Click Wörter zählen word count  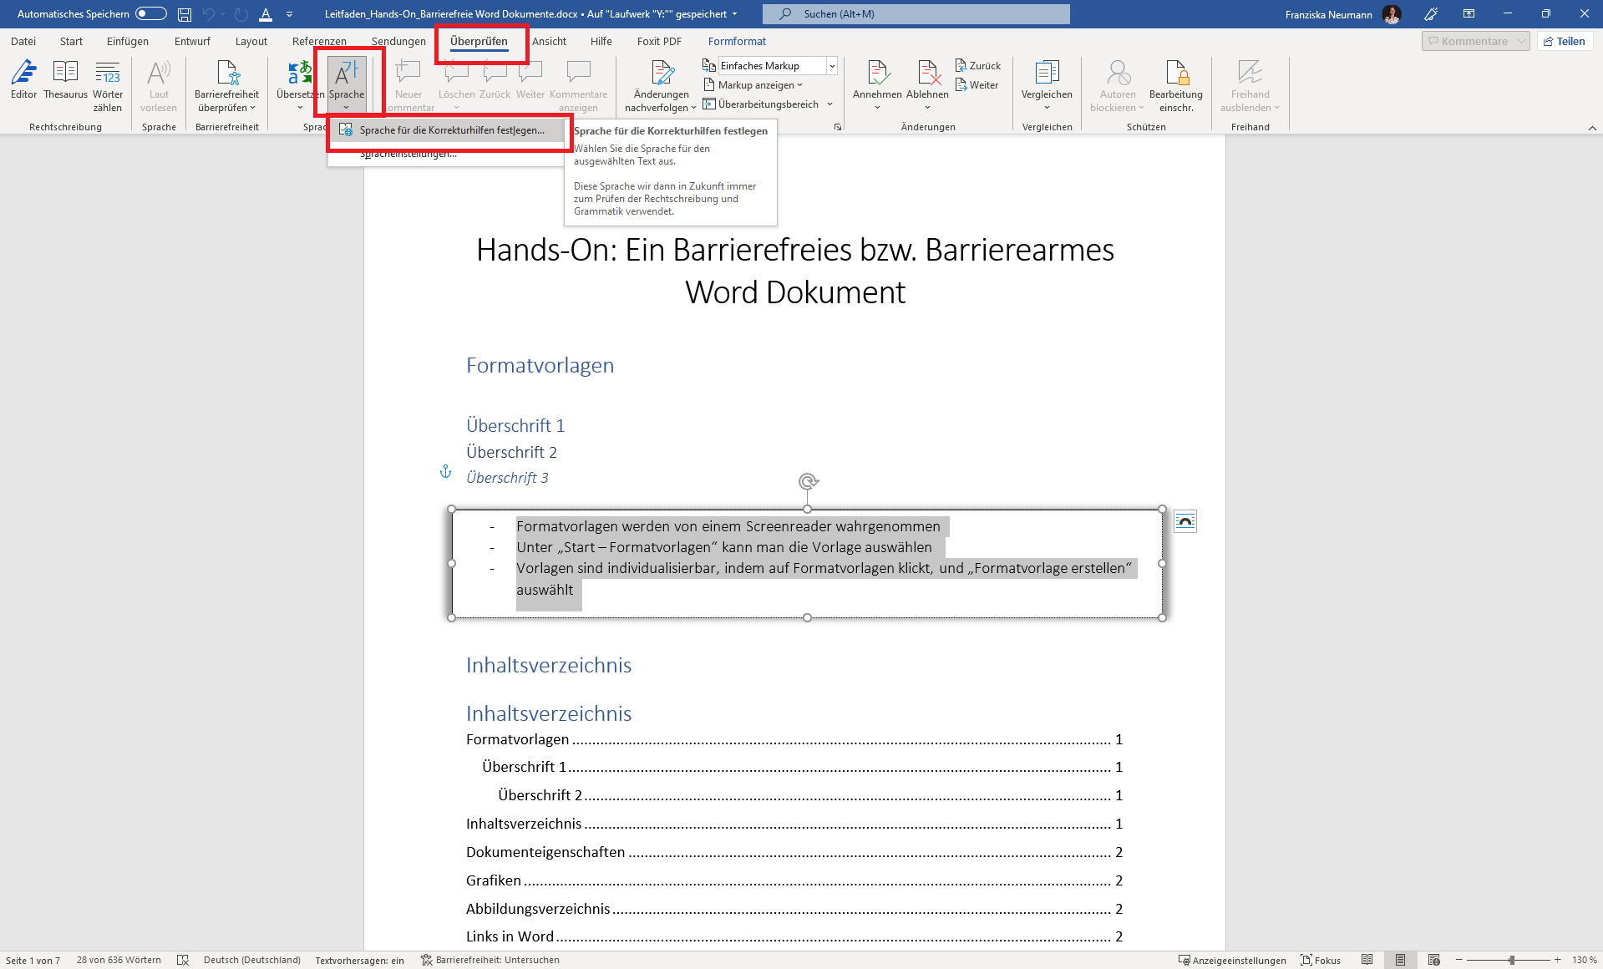pos(108,85)
